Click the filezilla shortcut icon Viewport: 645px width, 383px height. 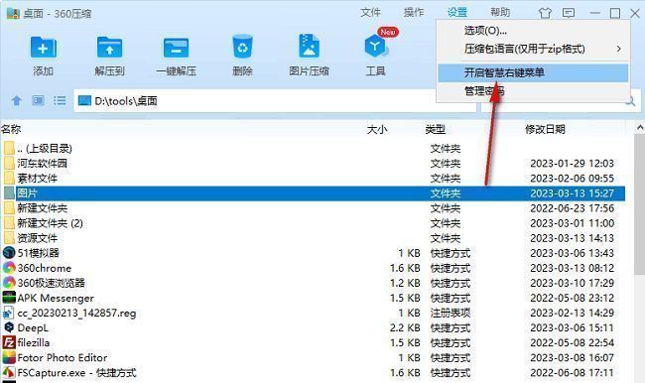(x=9, y=342)
